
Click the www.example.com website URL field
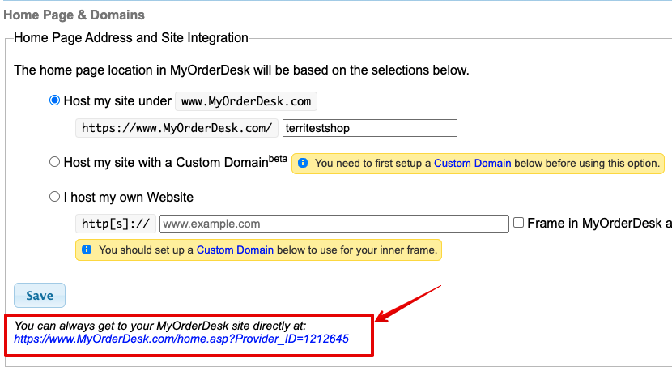334,224
